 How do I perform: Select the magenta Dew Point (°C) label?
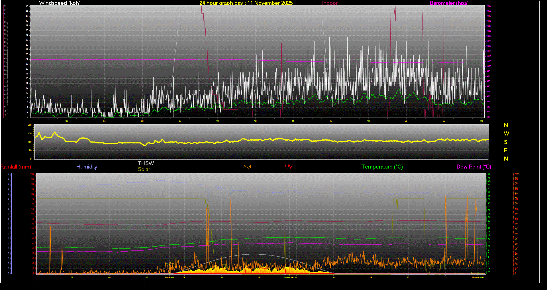(474, 167)
